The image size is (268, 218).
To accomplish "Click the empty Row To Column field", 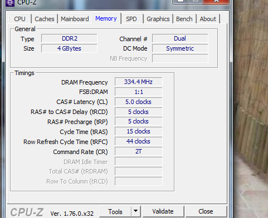I will point(139,181).
